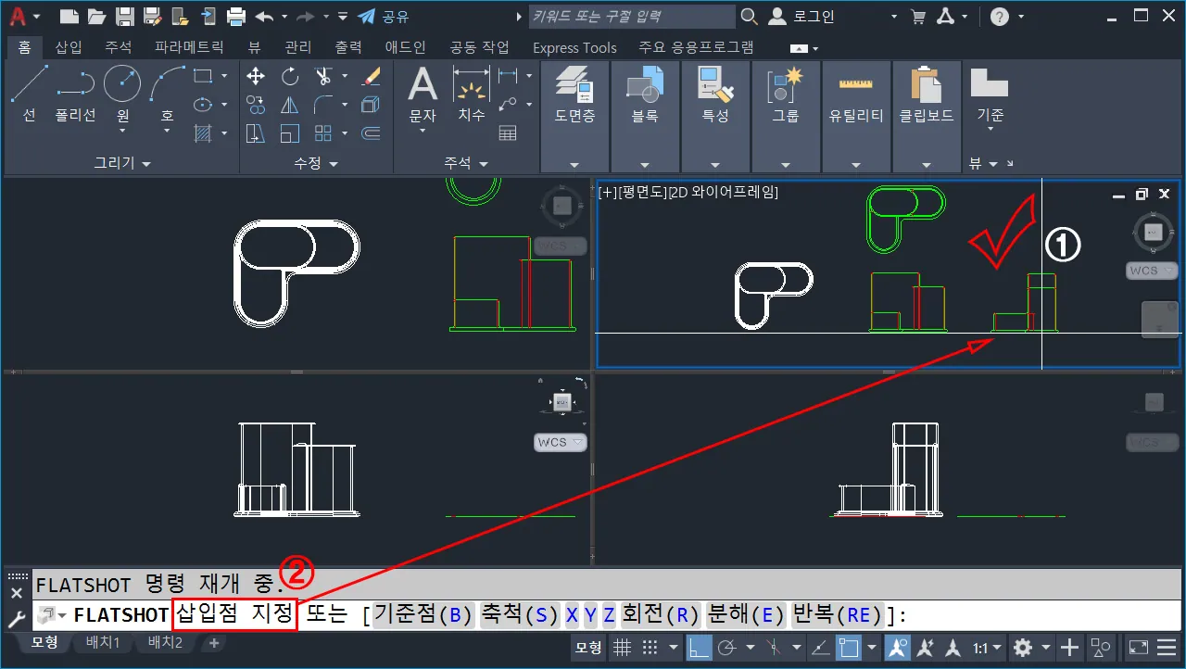Toggle 2D Object Snap in status bar
The image size is (1186, 669).
tap(847, 648)
